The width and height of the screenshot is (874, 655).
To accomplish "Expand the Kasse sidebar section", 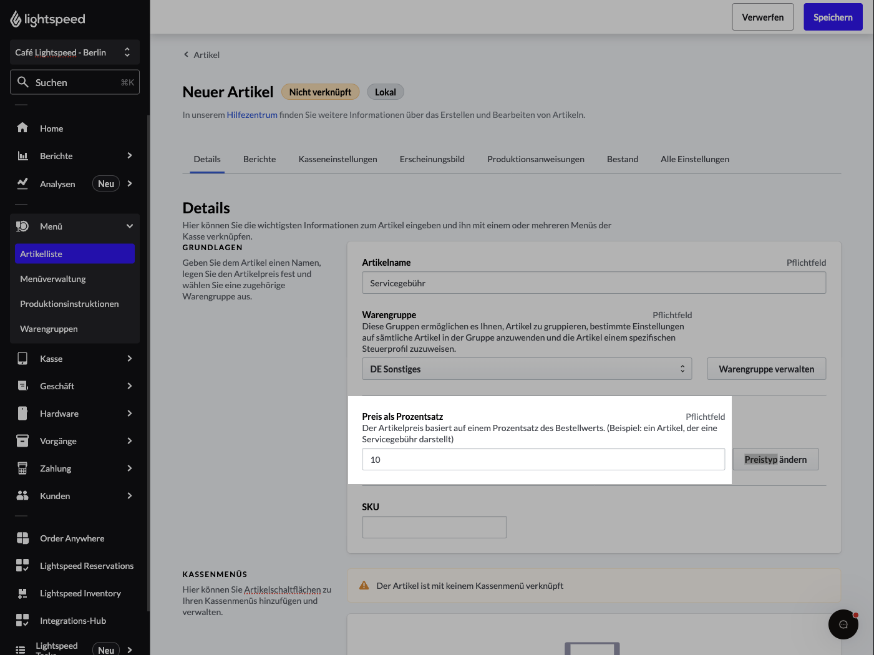I will 130,358.
